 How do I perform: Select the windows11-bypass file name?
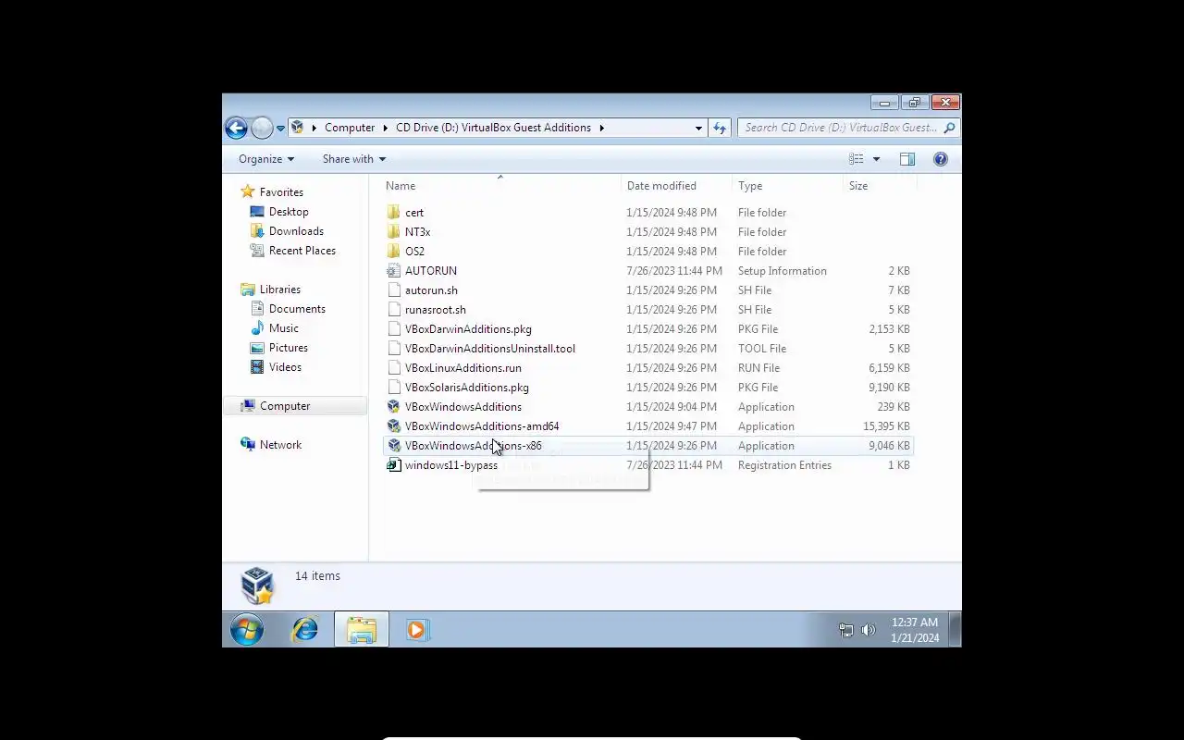point(451,465)
